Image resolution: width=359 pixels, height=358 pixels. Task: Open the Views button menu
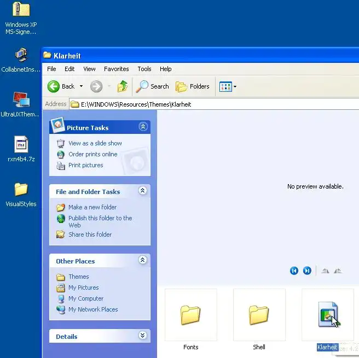tap(228, 87)
